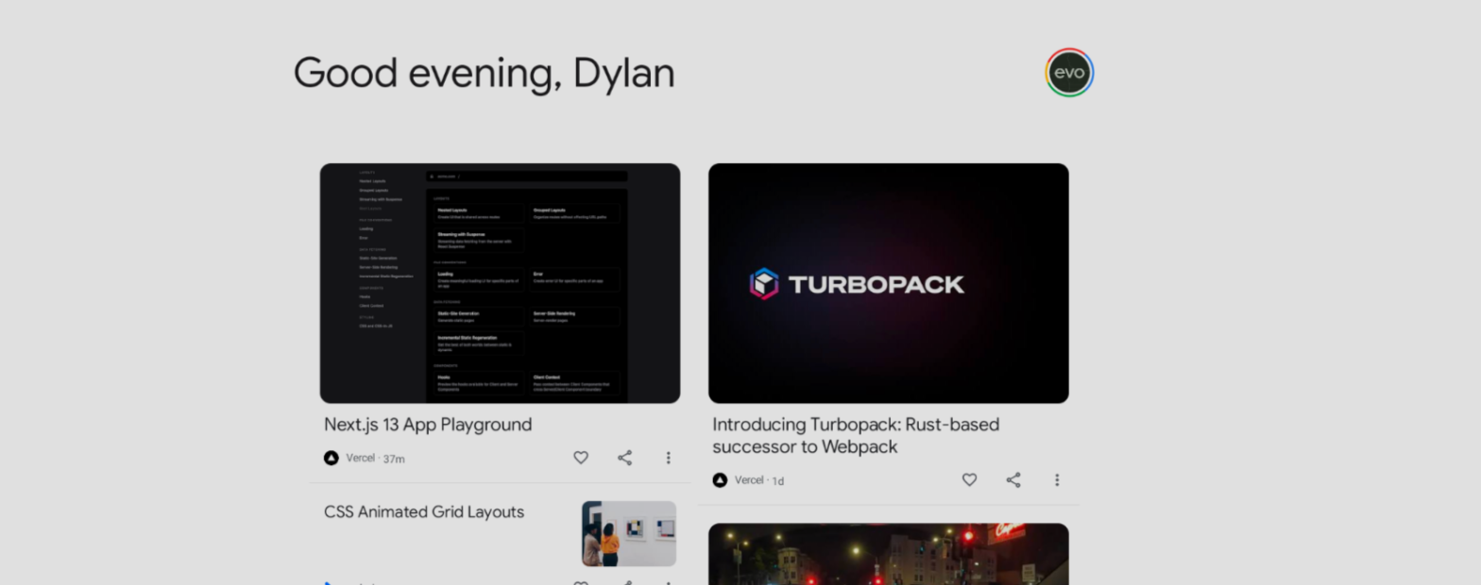Open the night city street photo card
This screenshot has width=1481, height=585.
pyautogui.click(x=888, y=554)
